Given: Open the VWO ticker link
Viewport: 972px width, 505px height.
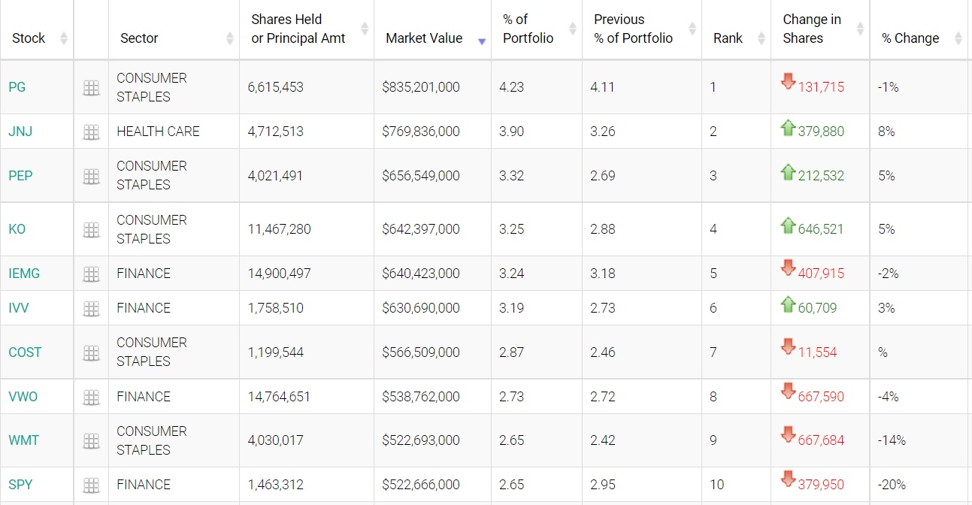Looking at the screenshot, I should [23, 397].
